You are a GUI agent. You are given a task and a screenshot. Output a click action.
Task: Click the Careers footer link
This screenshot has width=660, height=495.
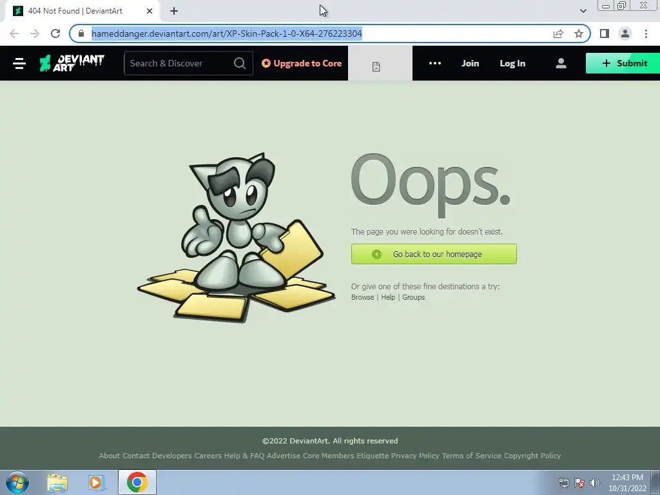tap(208, 456)
